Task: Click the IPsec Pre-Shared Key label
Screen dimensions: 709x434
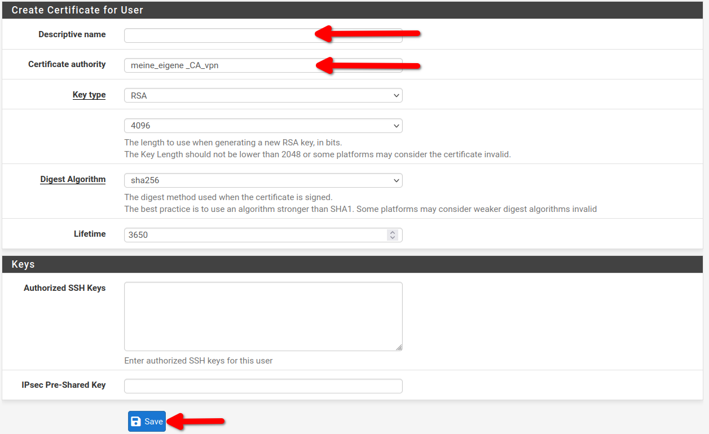Action: click(x=64, y=385)
